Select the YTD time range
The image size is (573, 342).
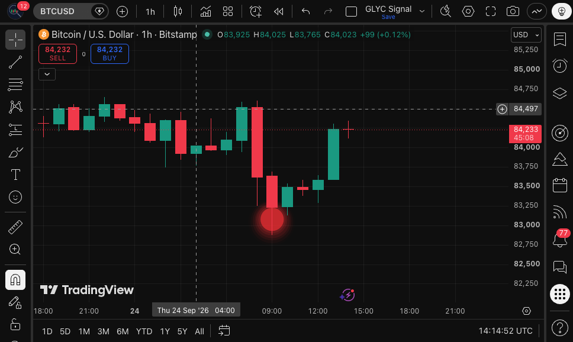click(144, 331)
